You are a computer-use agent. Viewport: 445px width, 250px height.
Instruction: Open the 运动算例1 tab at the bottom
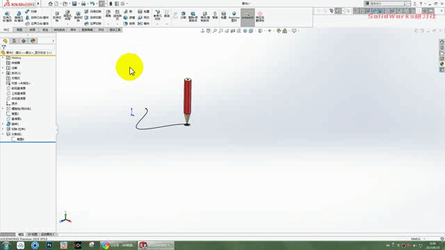point(47,235)
